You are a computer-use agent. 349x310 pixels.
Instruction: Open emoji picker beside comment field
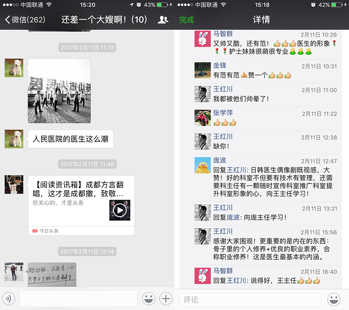[x=334, y=300]
